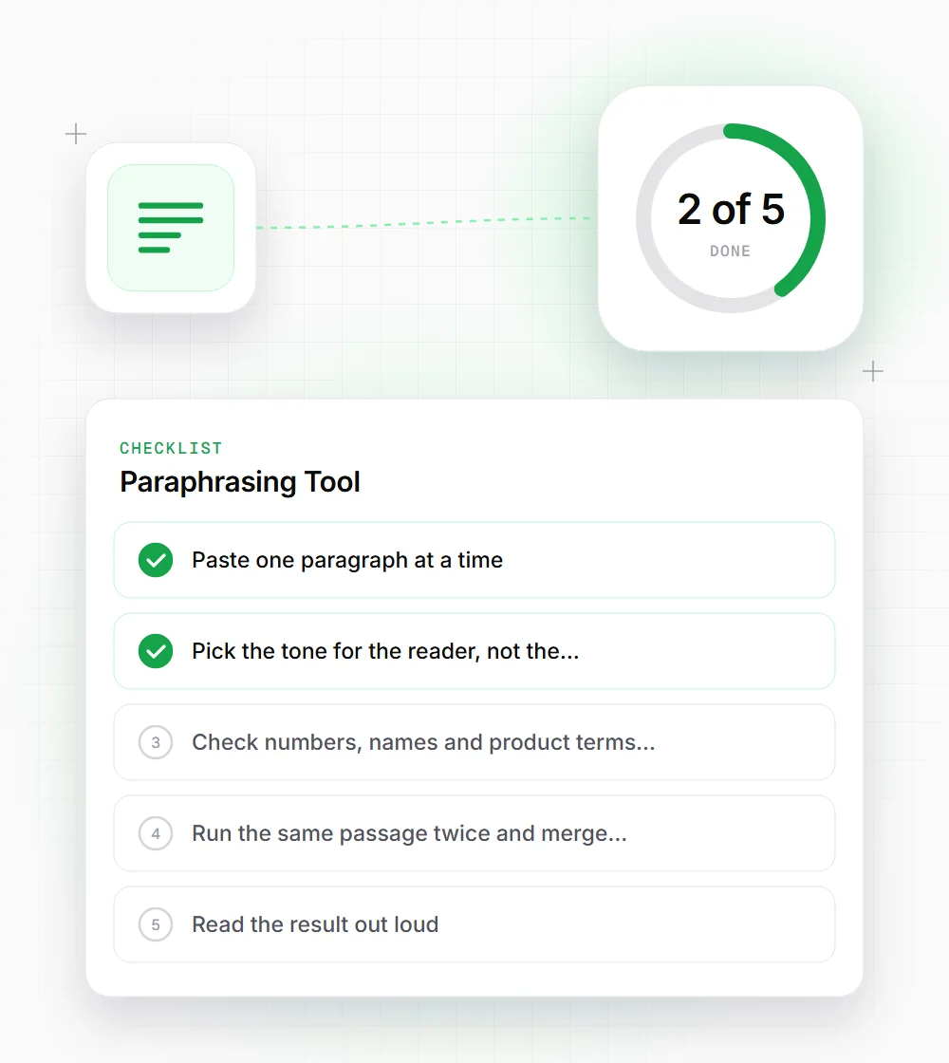Click the 'Paraphrasing Tool' heading
Screen dimensions: 949x1063
point(240,482)
